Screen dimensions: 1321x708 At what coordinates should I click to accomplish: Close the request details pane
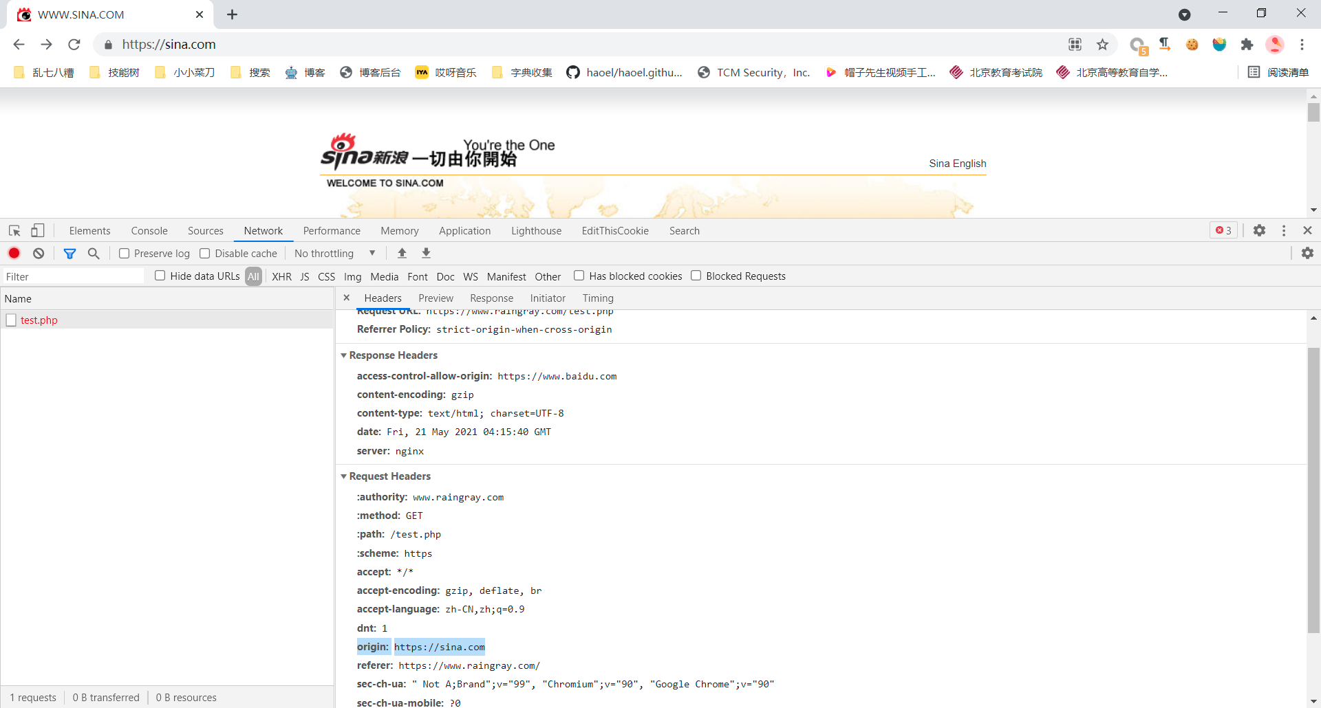pos(347,298)
